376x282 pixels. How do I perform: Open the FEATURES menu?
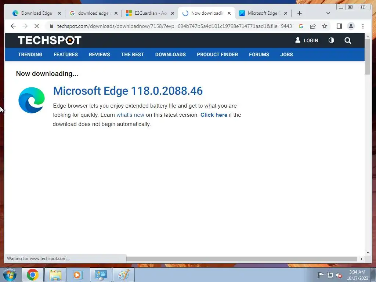(x=66, y=54)
